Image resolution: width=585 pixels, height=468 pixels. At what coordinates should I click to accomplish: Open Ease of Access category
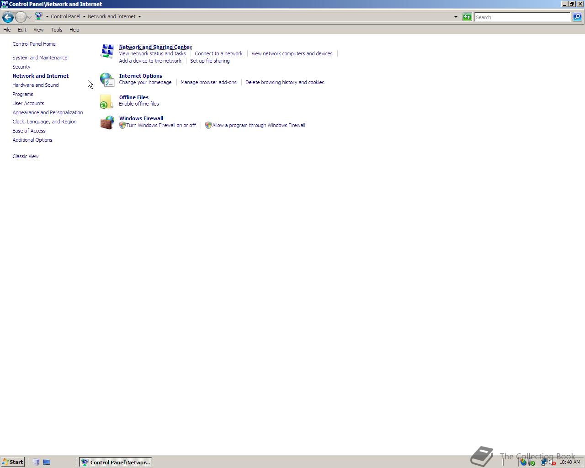[29, 131]
